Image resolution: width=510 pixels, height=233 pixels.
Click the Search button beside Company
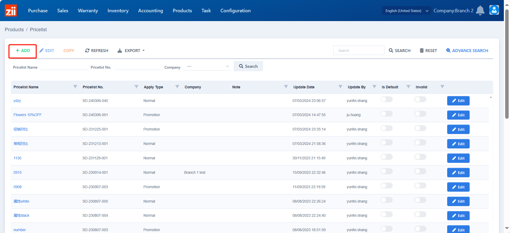click(248, 66)
